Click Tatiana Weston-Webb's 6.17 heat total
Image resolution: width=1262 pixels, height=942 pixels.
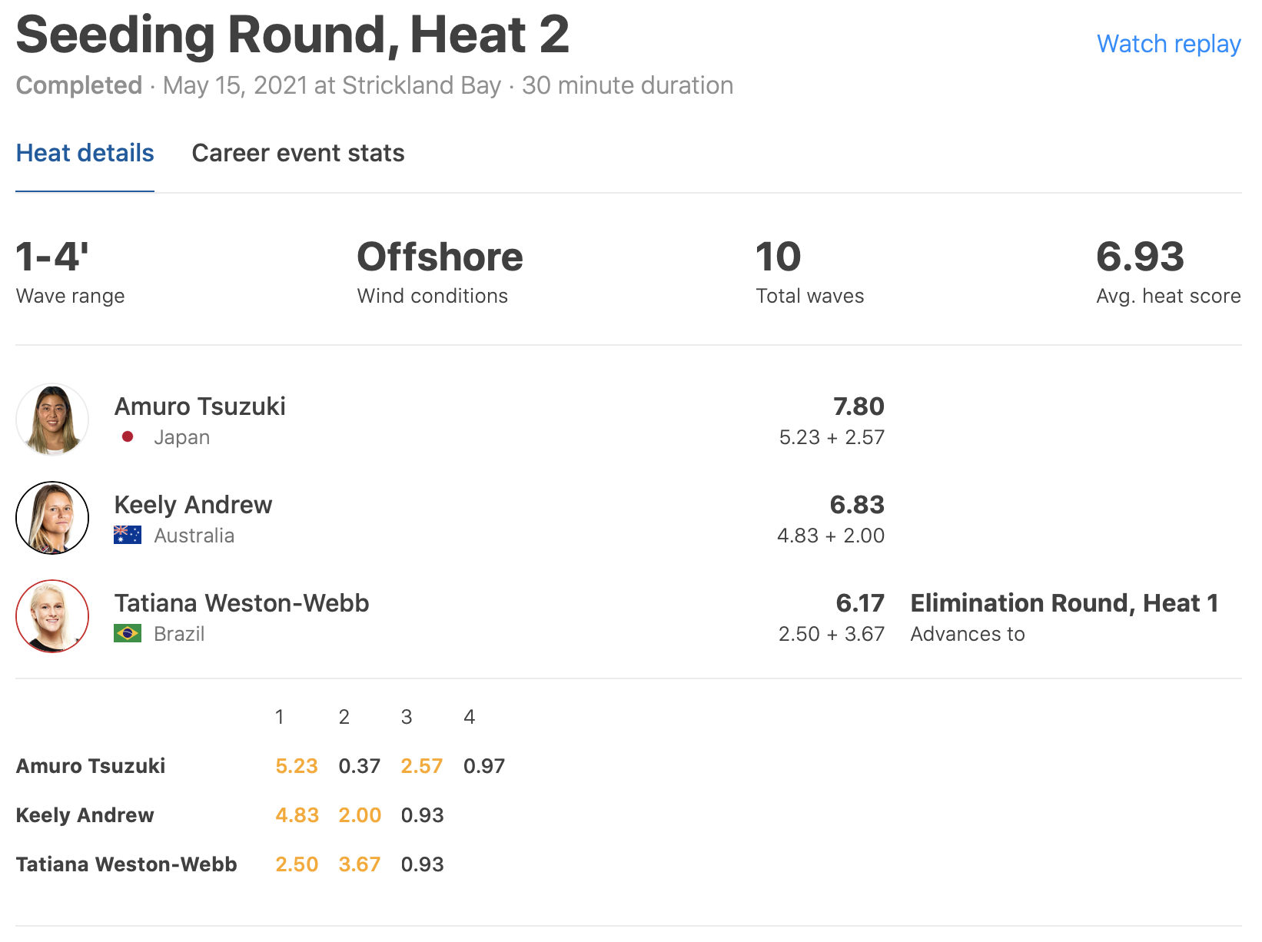(x=860, y=603)
